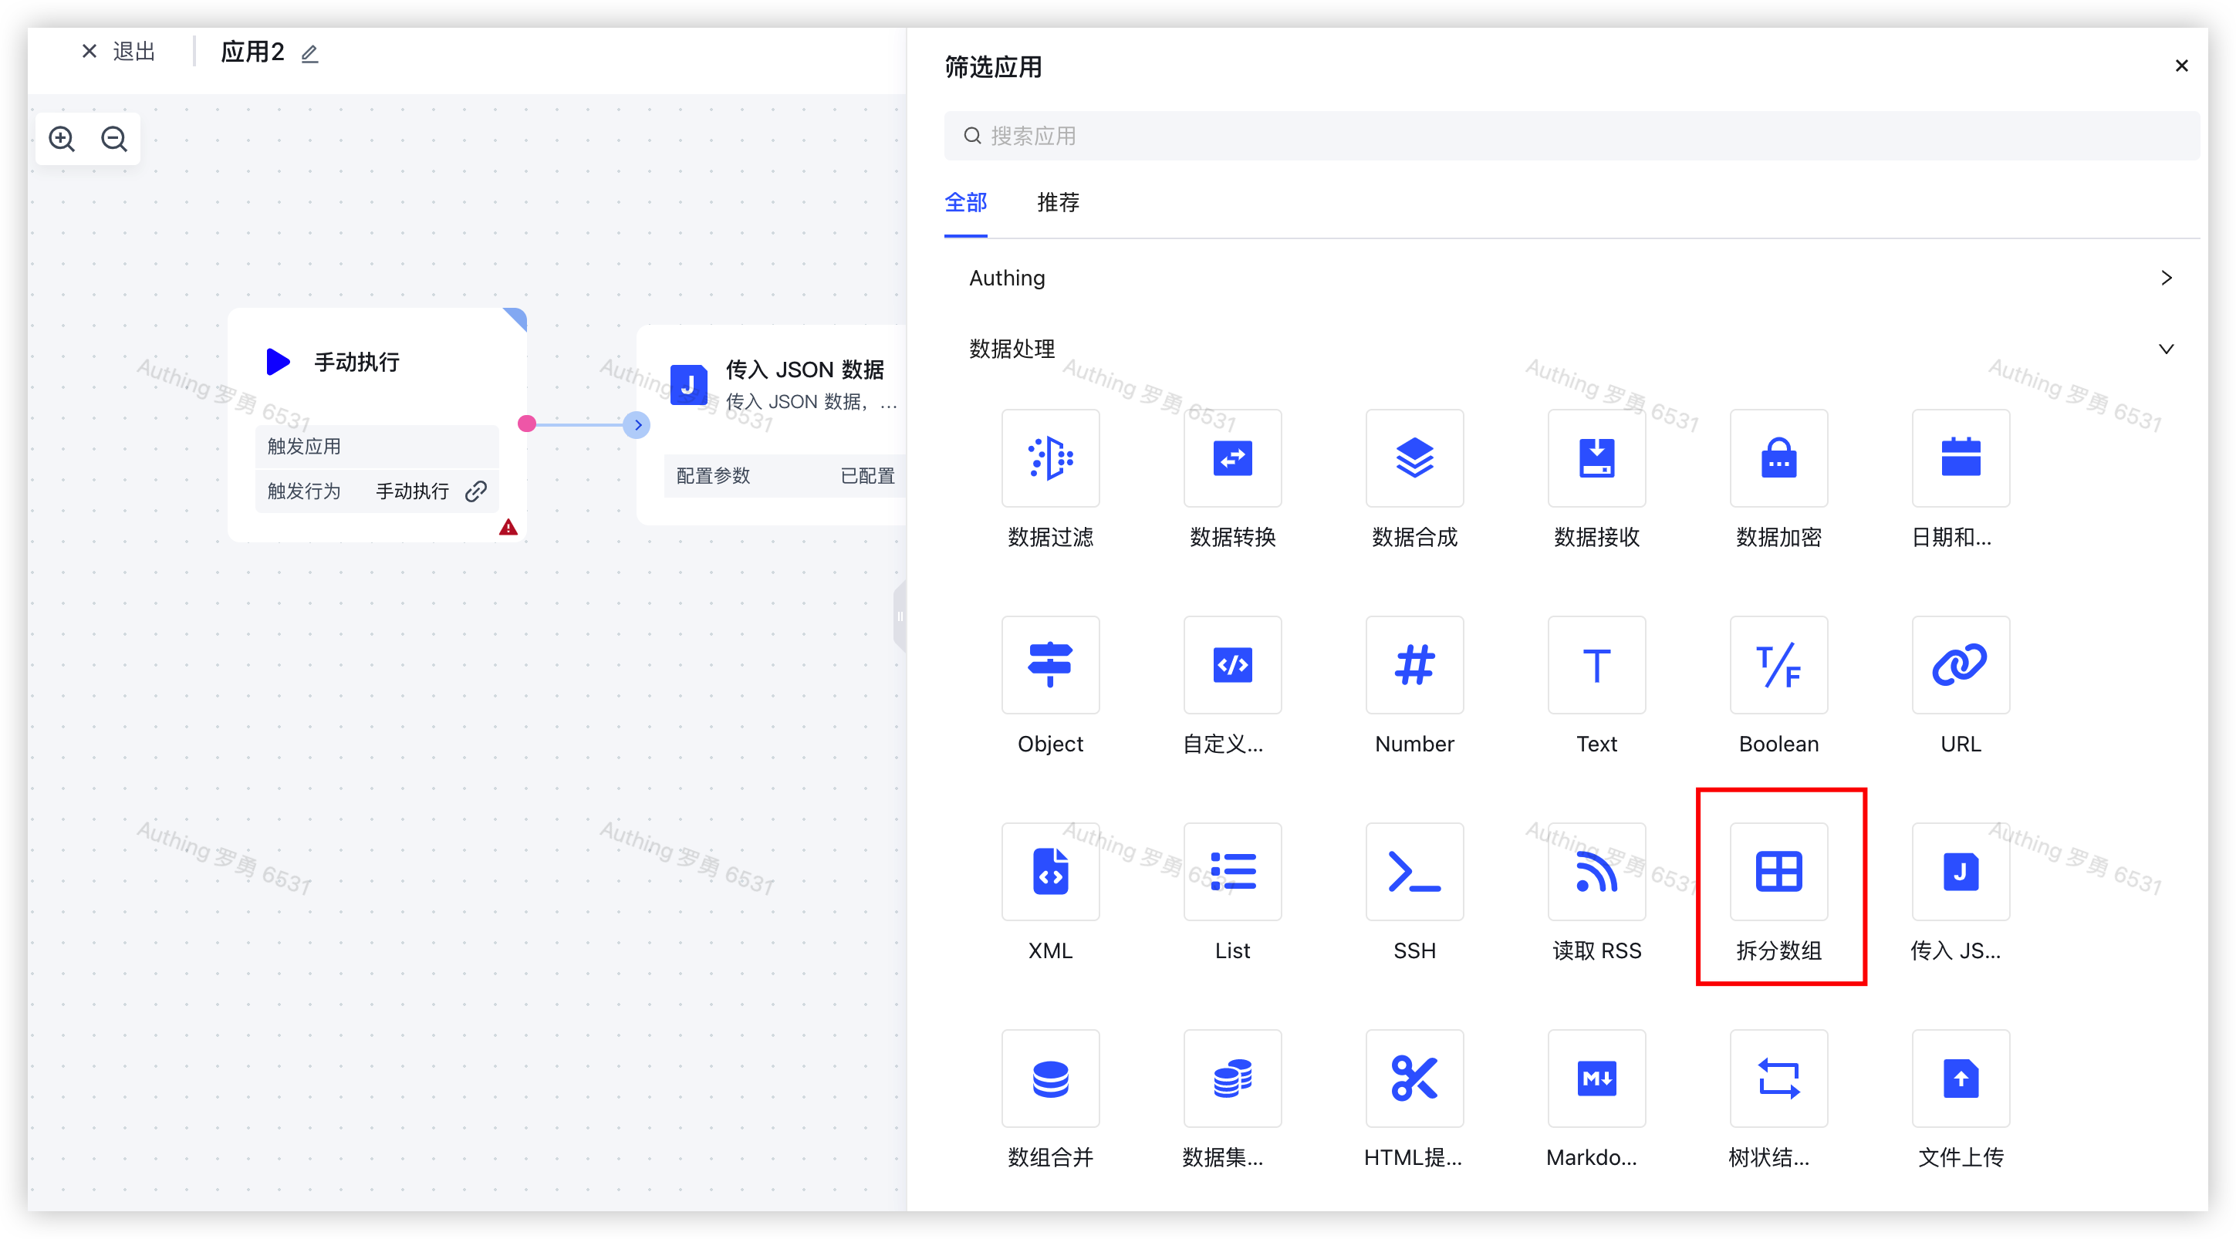The height and width of the screenshot is (1239, 2236).
Task: Expand the Authing category section
Action: point(2165,278)
